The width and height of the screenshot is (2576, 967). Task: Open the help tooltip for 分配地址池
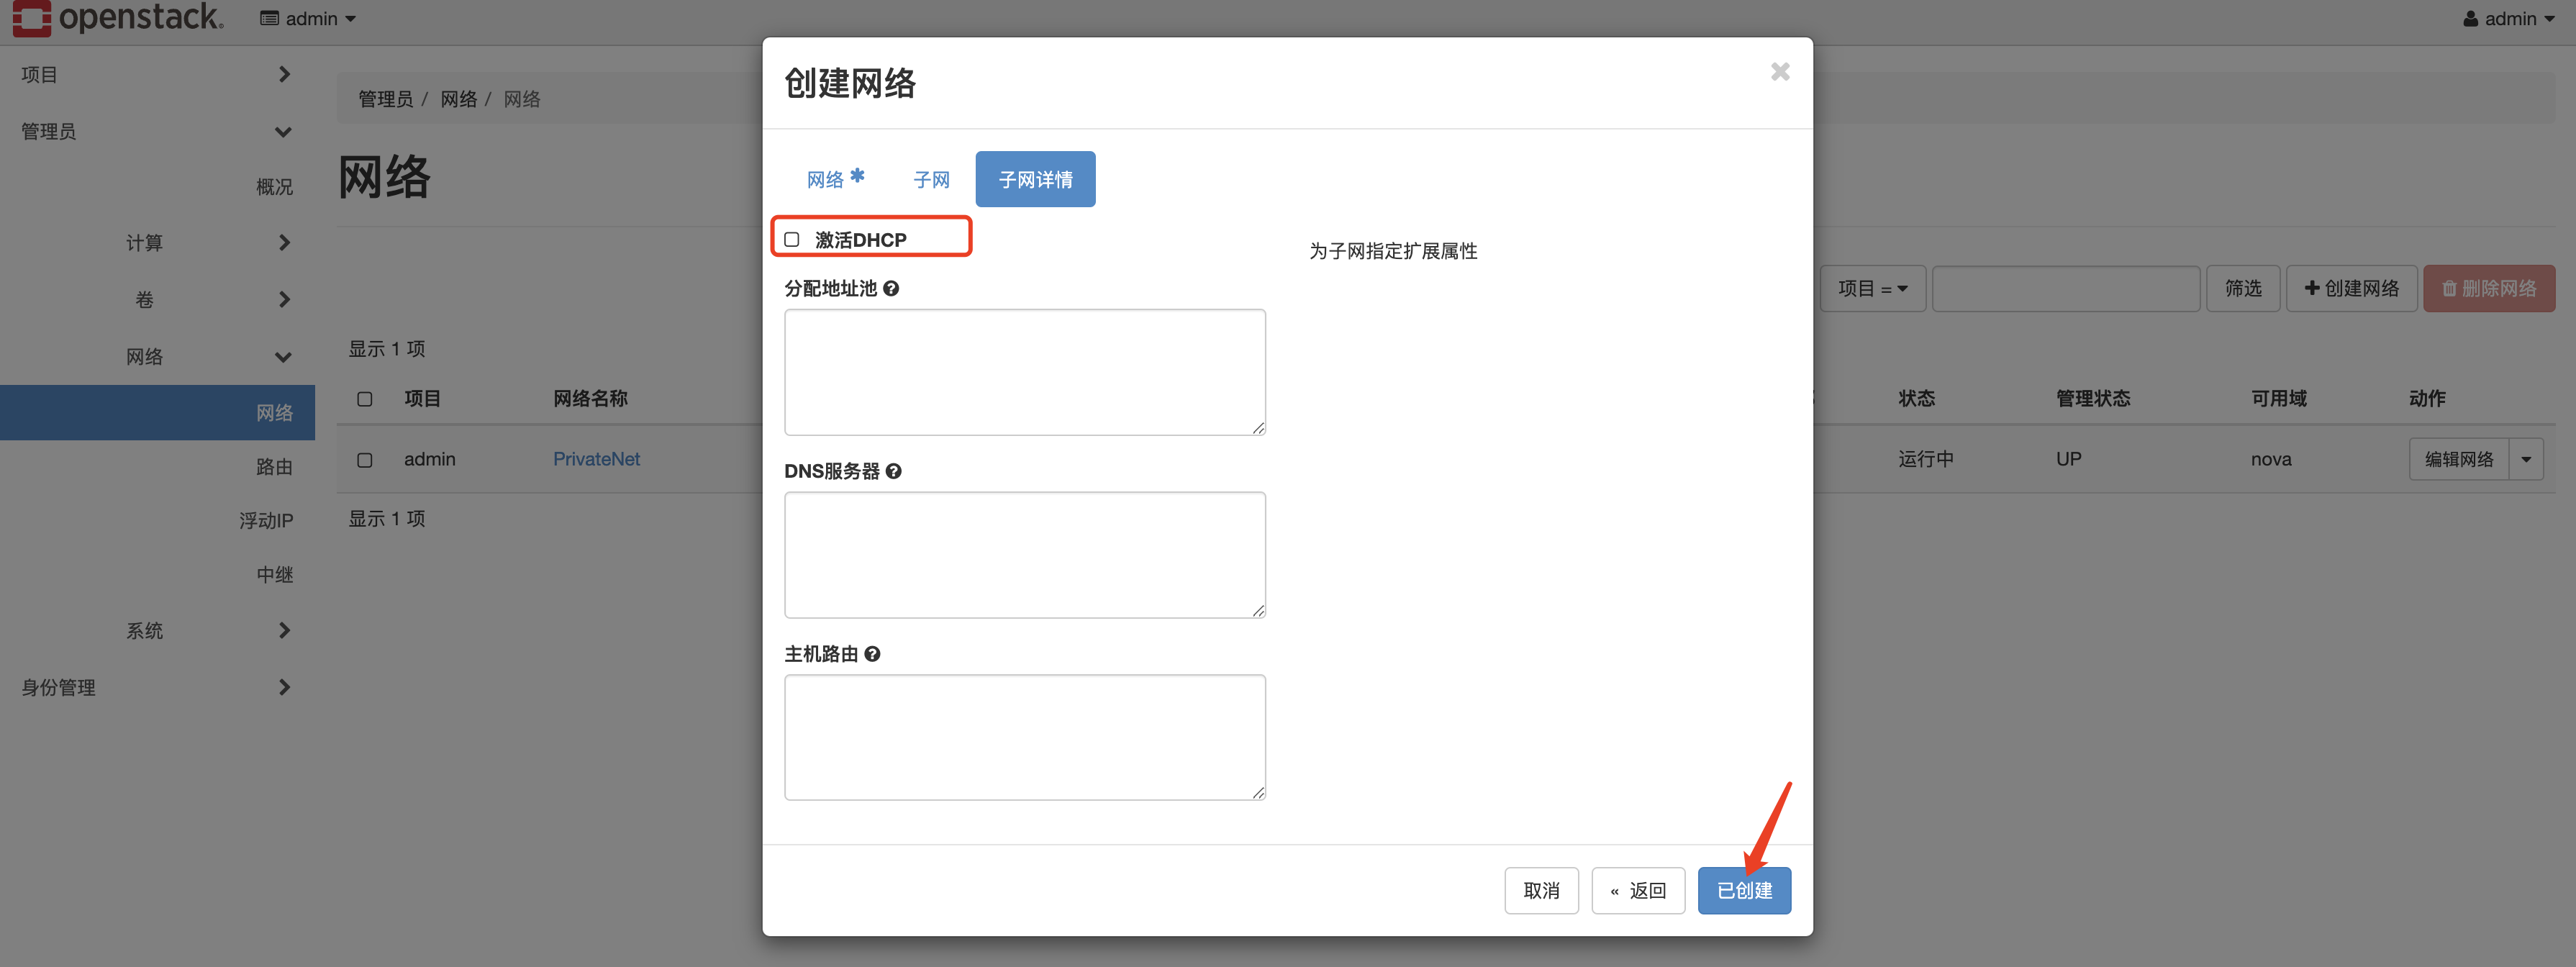(x=891, y=288)
